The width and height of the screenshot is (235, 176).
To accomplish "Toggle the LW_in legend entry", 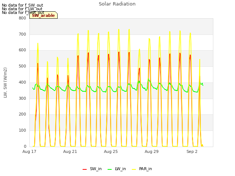I will [117, 169].
